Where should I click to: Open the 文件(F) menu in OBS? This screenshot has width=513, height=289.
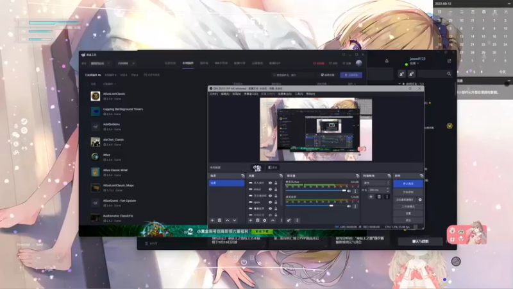point(214,94)
